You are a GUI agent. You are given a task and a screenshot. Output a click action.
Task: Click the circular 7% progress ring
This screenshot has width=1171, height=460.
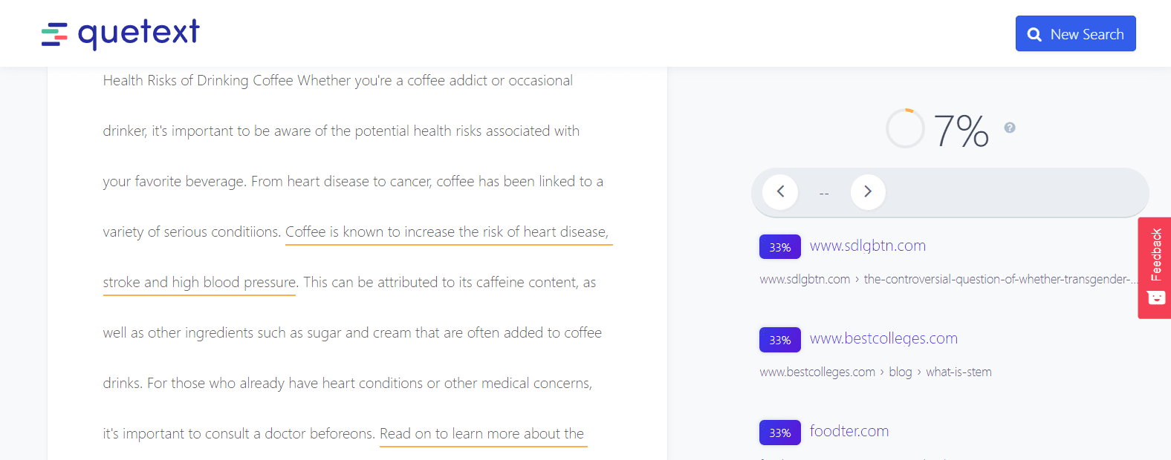click(905, 128)
